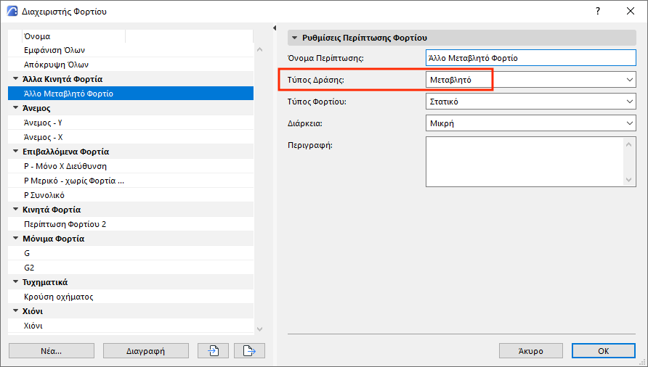Click the ArchiCAD icon in the title bar
The height and width of the screenshot is (367, 648).
pos(11,11)
